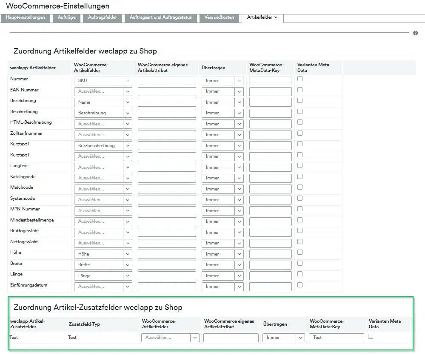Viewport: 425px width, 355px height.
Task: Click eigenes Artikelattribut field for Zusatzfeld Text
Action: pyautogui.click(x=231, y=338)
